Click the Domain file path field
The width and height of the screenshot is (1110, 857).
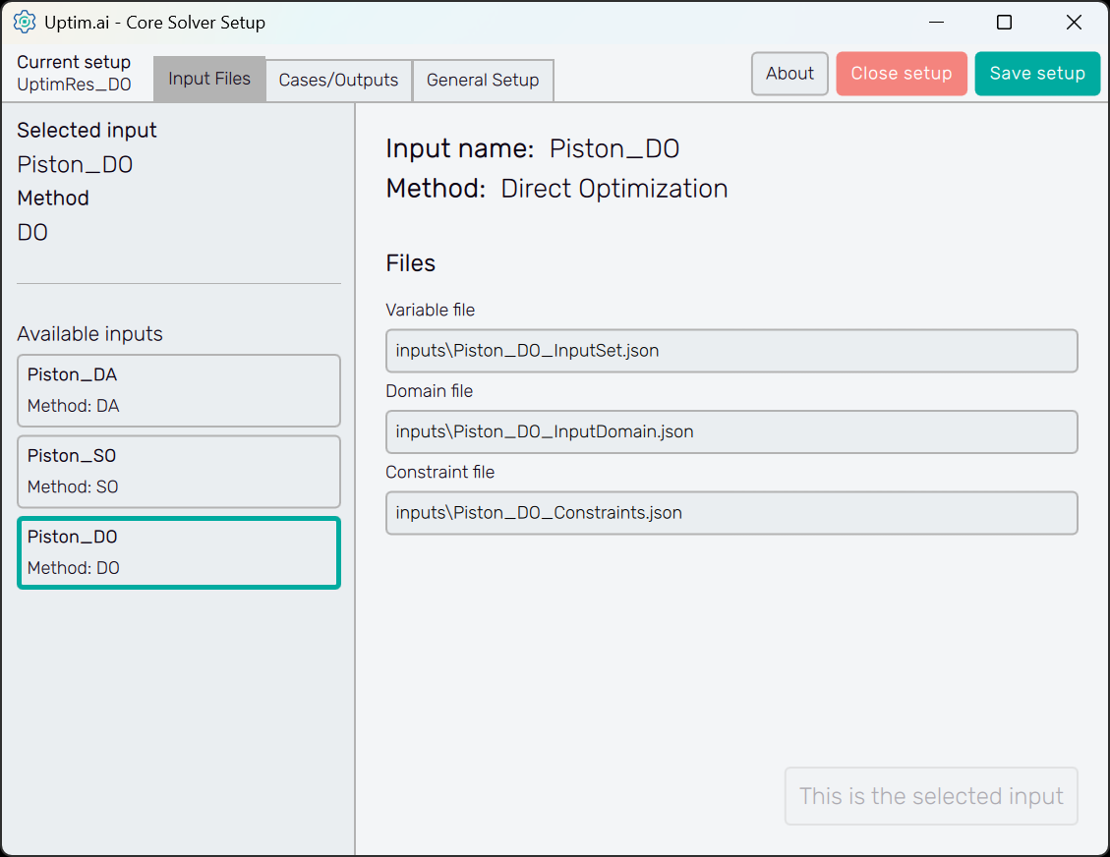[x=731, y=431]
